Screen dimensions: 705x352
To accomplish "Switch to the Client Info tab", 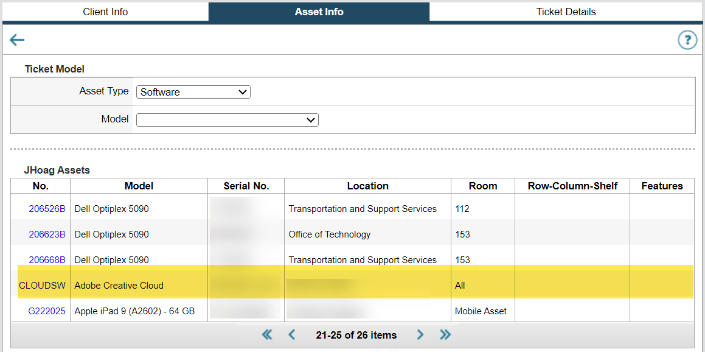I will tap(105, 12).
